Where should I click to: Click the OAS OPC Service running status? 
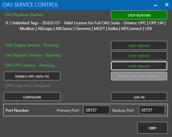pos(30,65)
